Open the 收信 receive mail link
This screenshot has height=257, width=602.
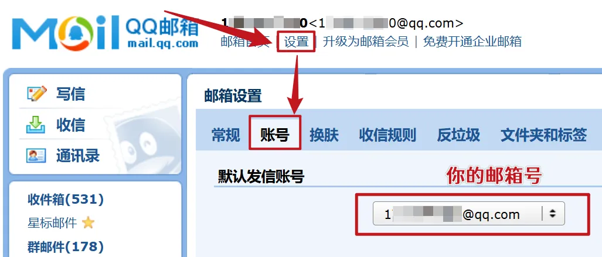(71, 125)
